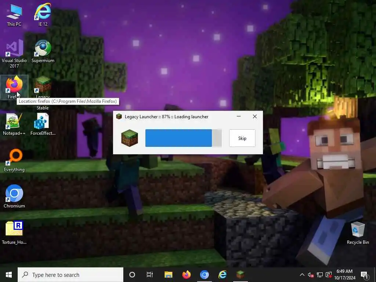Viewport: 376px width, 282px height.
Task: Close the Legacy Launcher loading window
Action: click(255, 116)
